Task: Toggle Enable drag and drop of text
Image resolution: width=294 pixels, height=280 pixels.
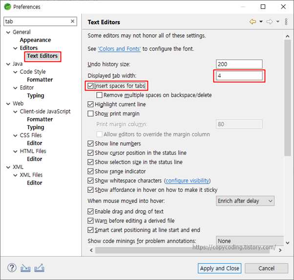Action: click(90, 211)
